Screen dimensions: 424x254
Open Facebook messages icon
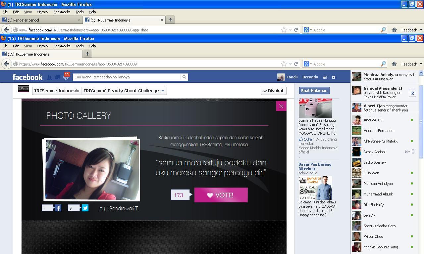tap(58, 77)
